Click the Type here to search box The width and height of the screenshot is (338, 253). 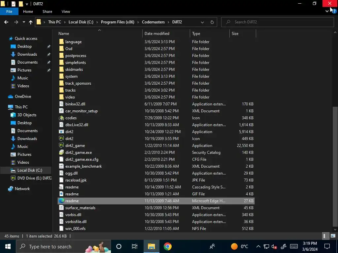pos(63,246)
